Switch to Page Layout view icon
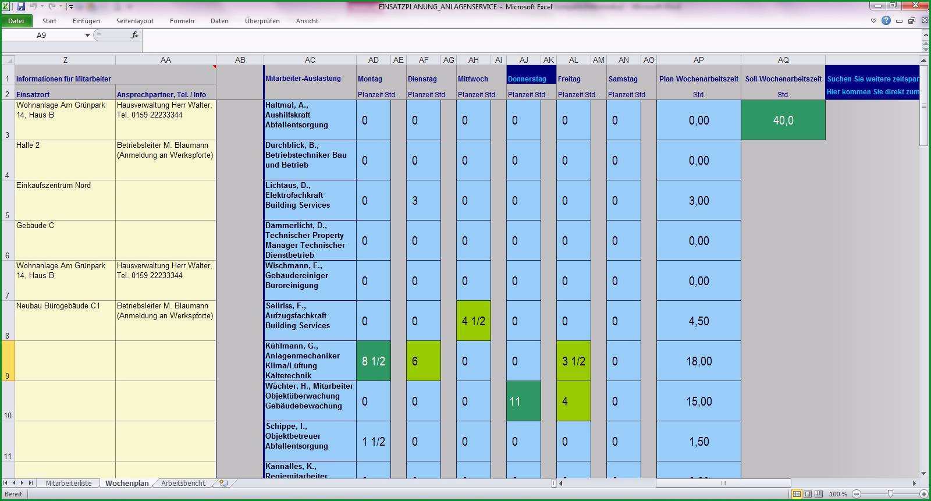The width and height of the screenshot is (931, 501). (808, 494)
